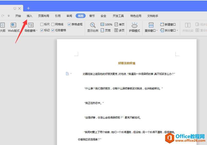Expand the 导航窗格 navigation pane dropdown
The height and width of the screenshot is (145, 207).
(37, 31)
